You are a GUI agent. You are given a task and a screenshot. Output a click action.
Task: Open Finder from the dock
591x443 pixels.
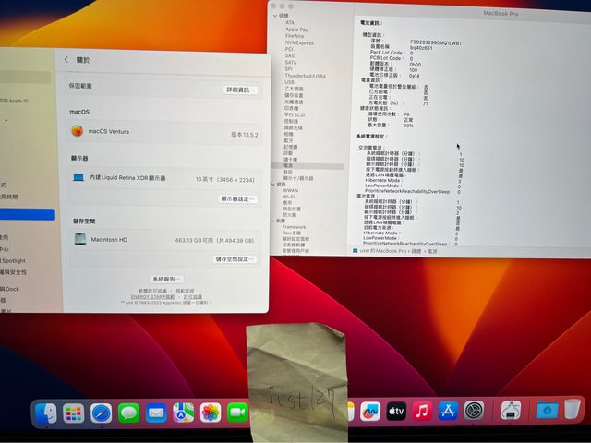point(45,413)
